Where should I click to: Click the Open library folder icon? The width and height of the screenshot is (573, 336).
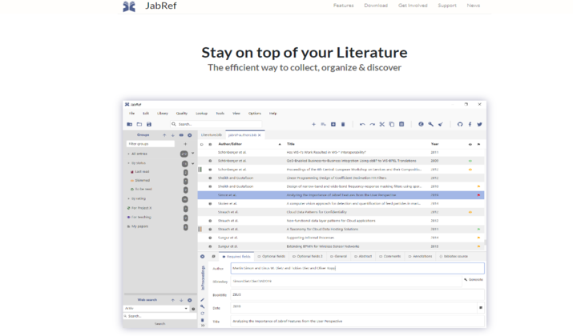point(139,125)
